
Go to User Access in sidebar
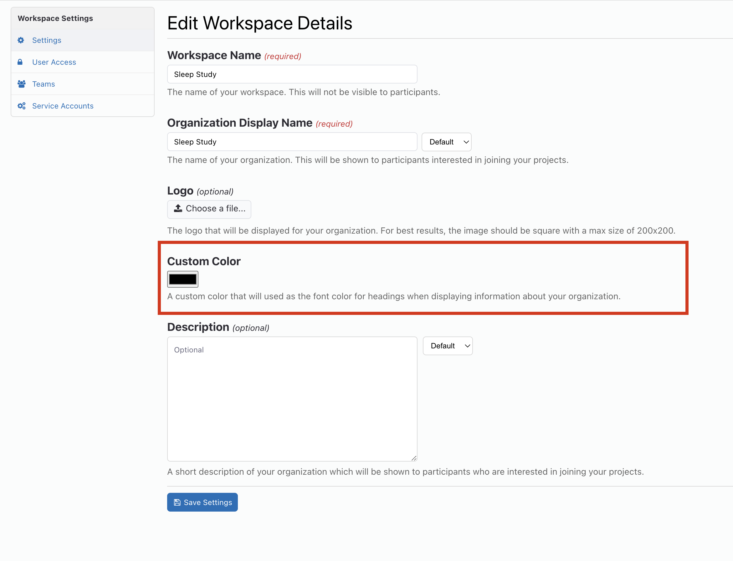54,62
